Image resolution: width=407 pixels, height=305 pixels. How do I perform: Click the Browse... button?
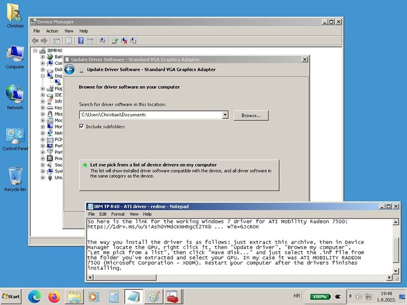251,115
